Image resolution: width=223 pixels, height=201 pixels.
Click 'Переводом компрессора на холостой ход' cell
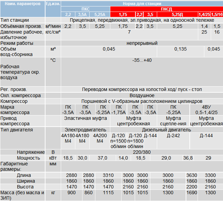(x=142, y=89)
